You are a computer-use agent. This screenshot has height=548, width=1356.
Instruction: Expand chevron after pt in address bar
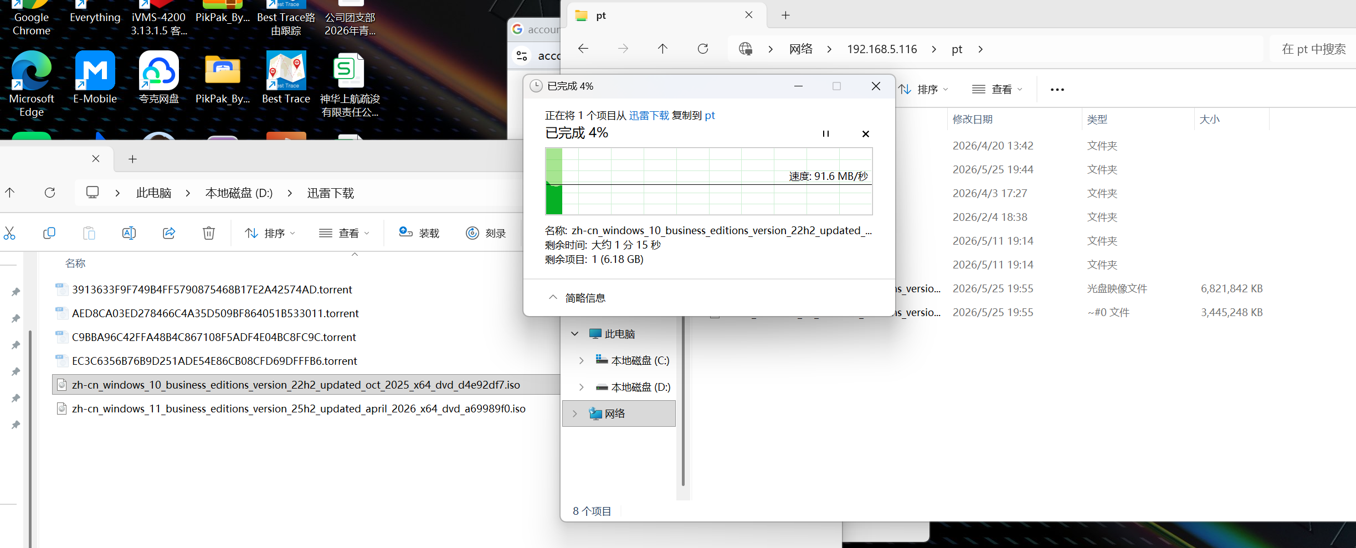[980, 49]
